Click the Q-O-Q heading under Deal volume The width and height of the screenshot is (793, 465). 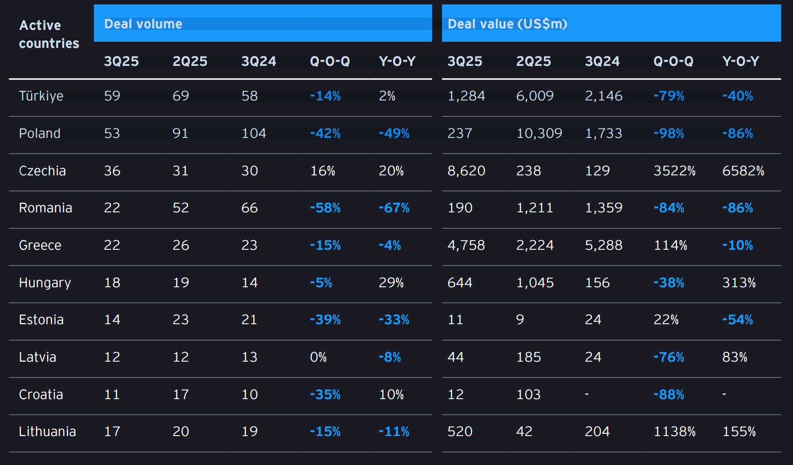[x=330, y=62]
